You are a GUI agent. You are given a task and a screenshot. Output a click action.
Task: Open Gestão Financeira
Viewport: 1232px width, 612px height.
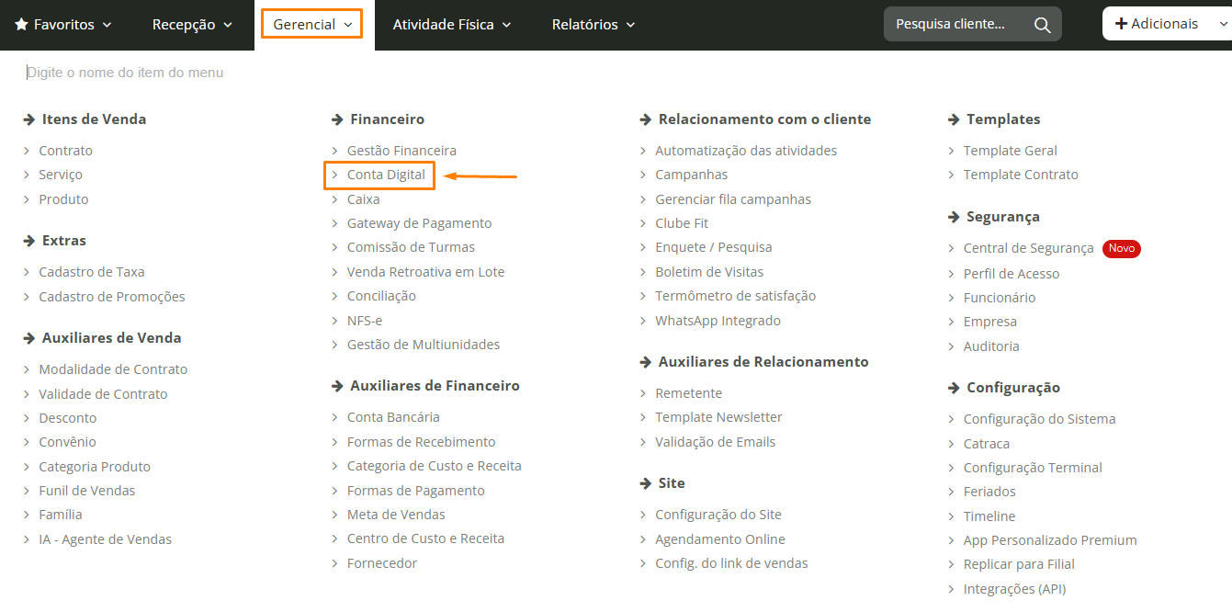(x=401, y=151)
